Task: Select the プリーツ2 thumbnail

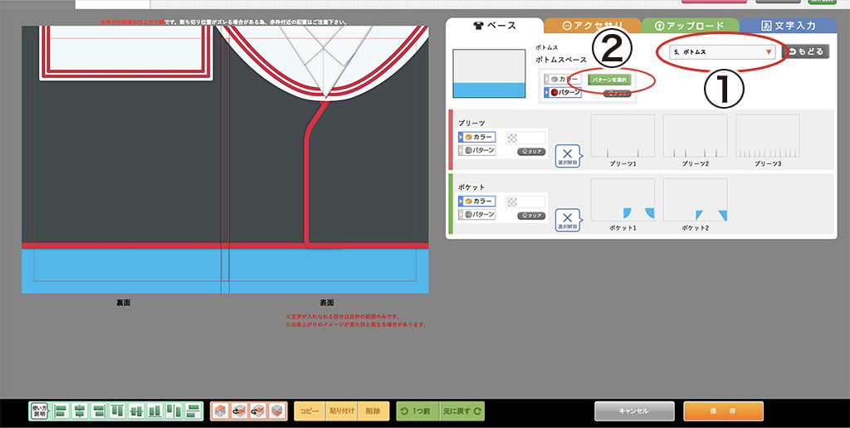Action: coord(695,135)
